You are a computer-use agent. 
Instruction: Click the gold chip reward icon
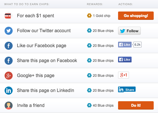[89, 16]
